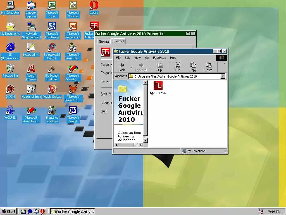Launch Opera from the desktop
The width and height of the screenshot is (286, 215).
pos(94,8)
